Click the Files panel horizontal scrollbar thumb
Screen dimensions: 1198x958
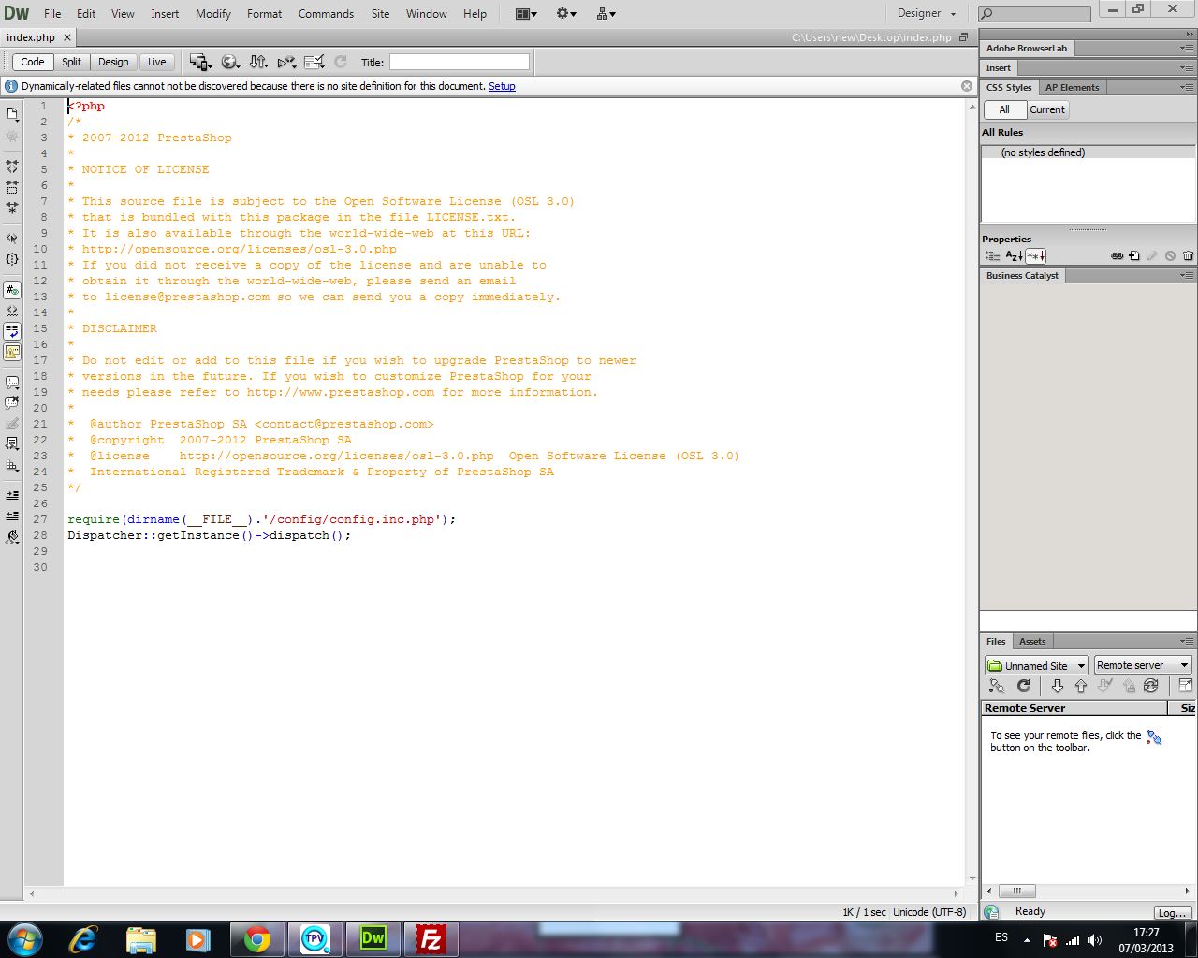pos(1016,892)
